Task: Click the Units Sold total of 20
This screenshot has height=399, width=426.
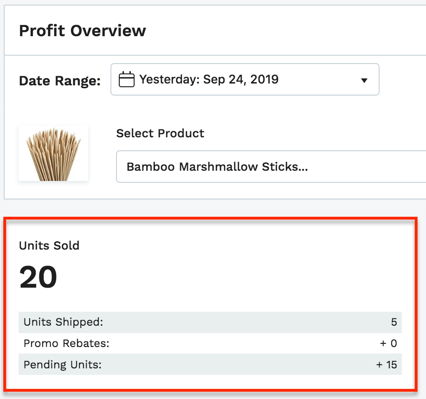Action: [x=38, y=277]
